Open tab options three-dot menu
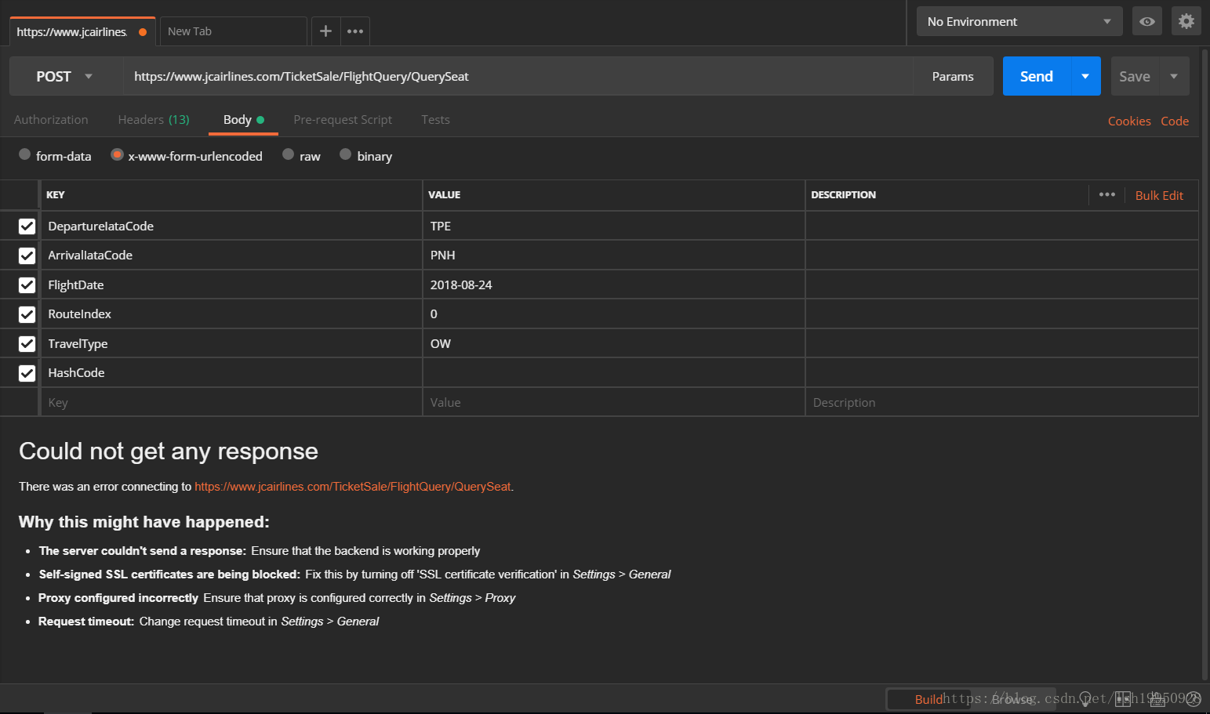1210x714 pixels. point(355,31)
